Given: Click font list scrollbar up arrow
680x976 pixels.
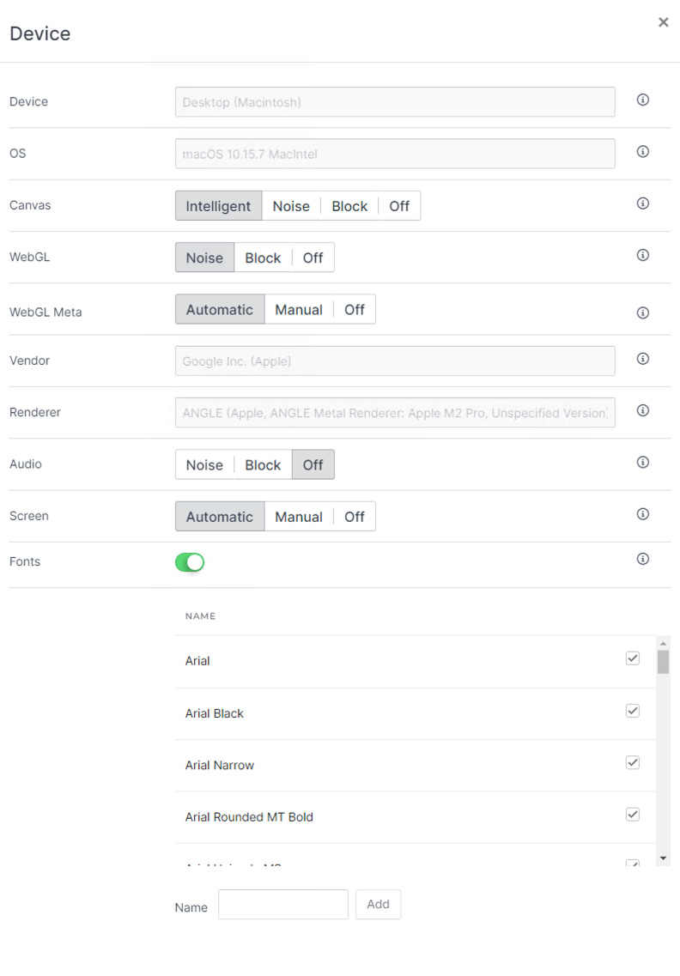Looking at the screenshot, I should coord(663,643).
